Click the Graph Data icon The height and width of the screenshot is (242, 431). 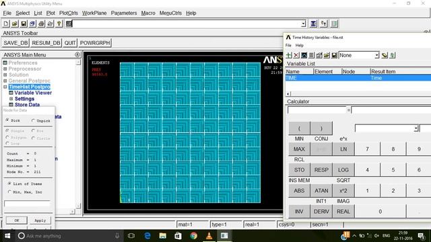click(304, 55)
